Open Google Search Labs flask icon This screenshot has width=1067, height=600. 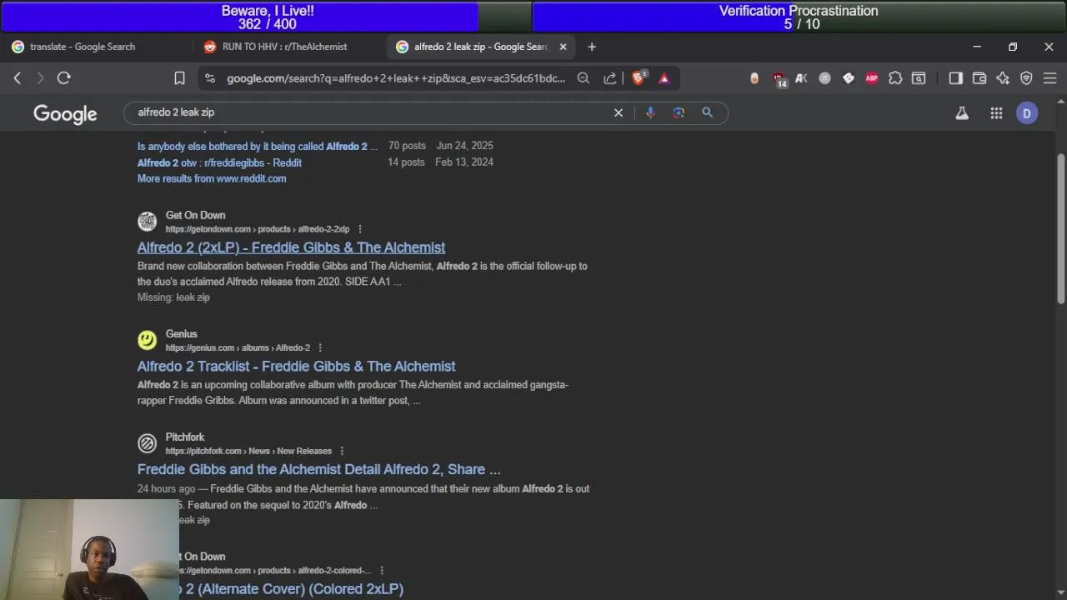pos(962,113)
